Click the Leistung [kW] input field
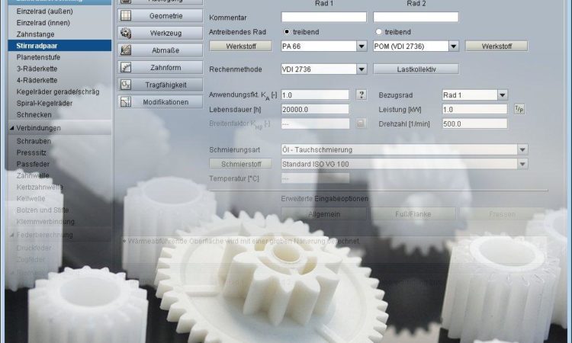 [x=474, y=109]
